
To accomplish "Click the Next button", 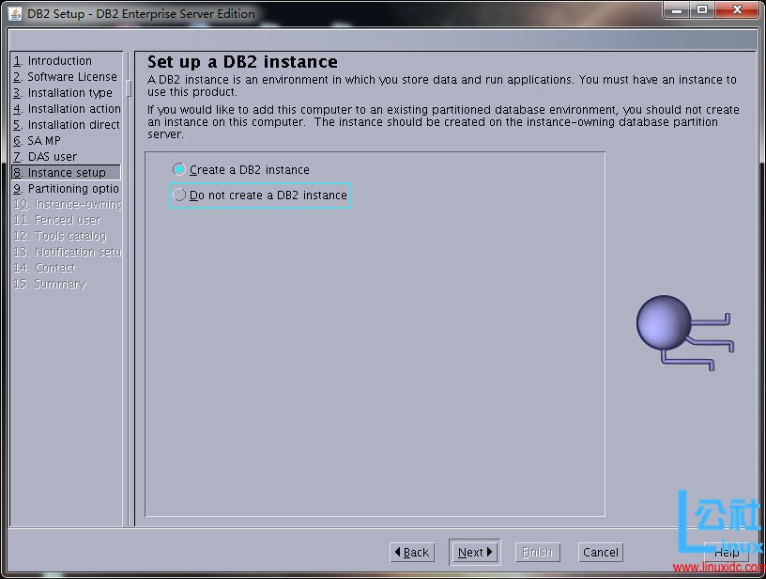I will click(474, 552).
